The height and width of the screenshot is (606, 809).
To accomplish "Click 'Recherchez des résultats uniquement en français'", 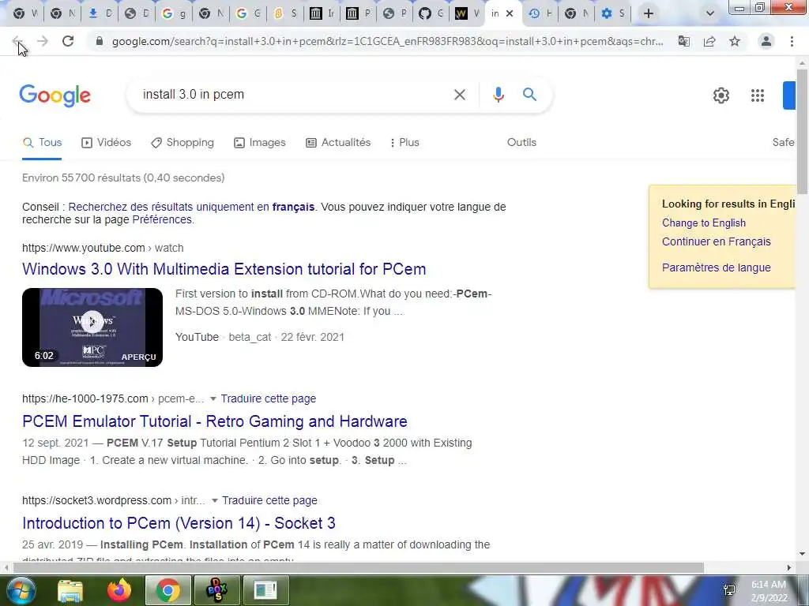I will pos(191,208).
